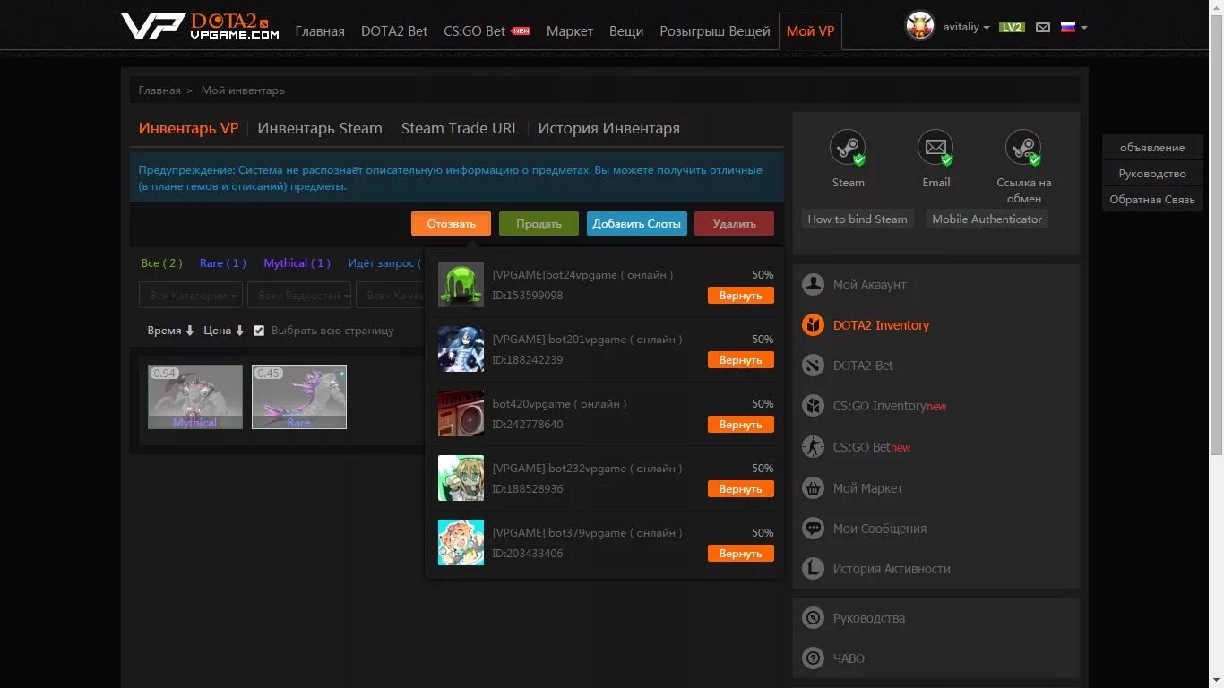Switch to Инвентарь VP tab
Image resolution: width=1224 pixels, height=688 pixels.
coord(188,128)
